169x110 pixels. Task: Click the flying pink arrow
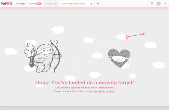(135, 36)
